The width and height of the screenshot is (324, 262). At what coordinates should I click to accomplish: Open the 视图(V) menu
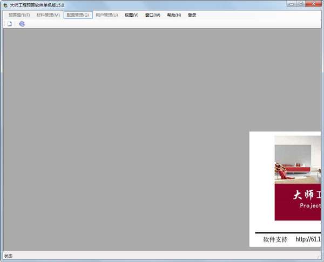(131, 15)
